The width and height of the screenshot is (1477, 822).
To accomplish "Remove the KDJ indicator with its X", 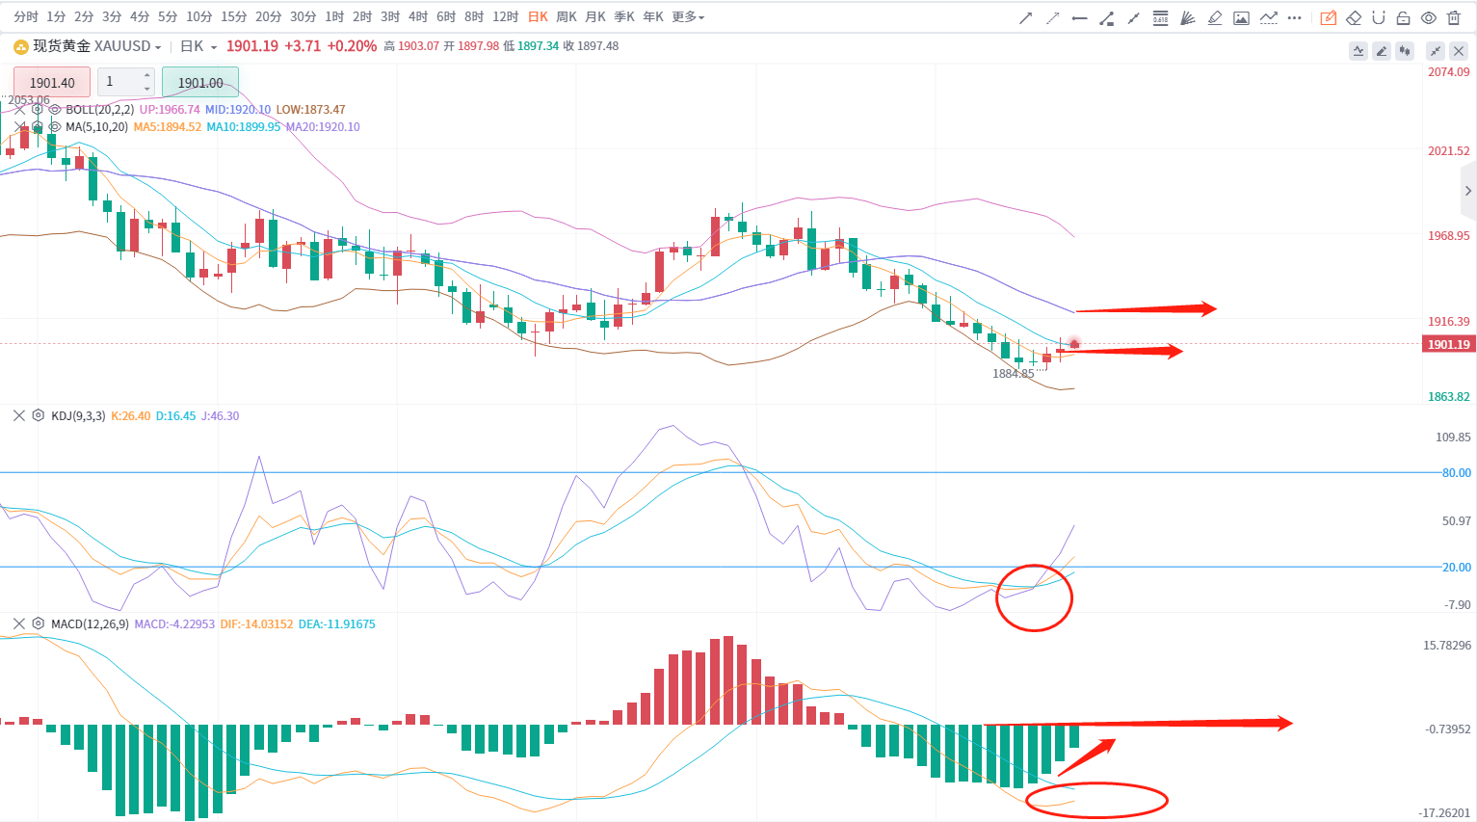I will 19,416.
